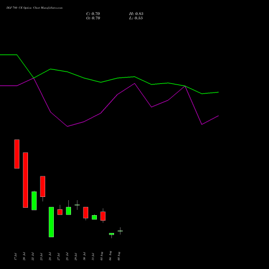Click the 'H: 0.85' high value
The width and height of the screenshot is (269, 269).
coord(136,14)
